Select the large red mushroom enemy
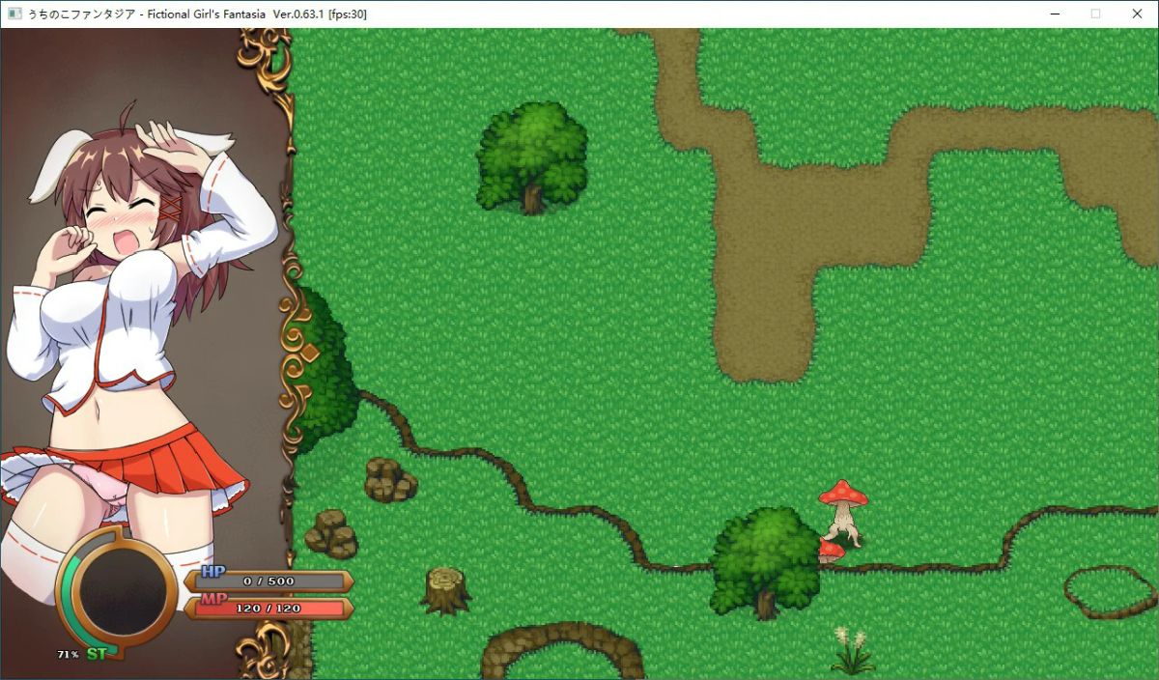 [x=842, y=509]
